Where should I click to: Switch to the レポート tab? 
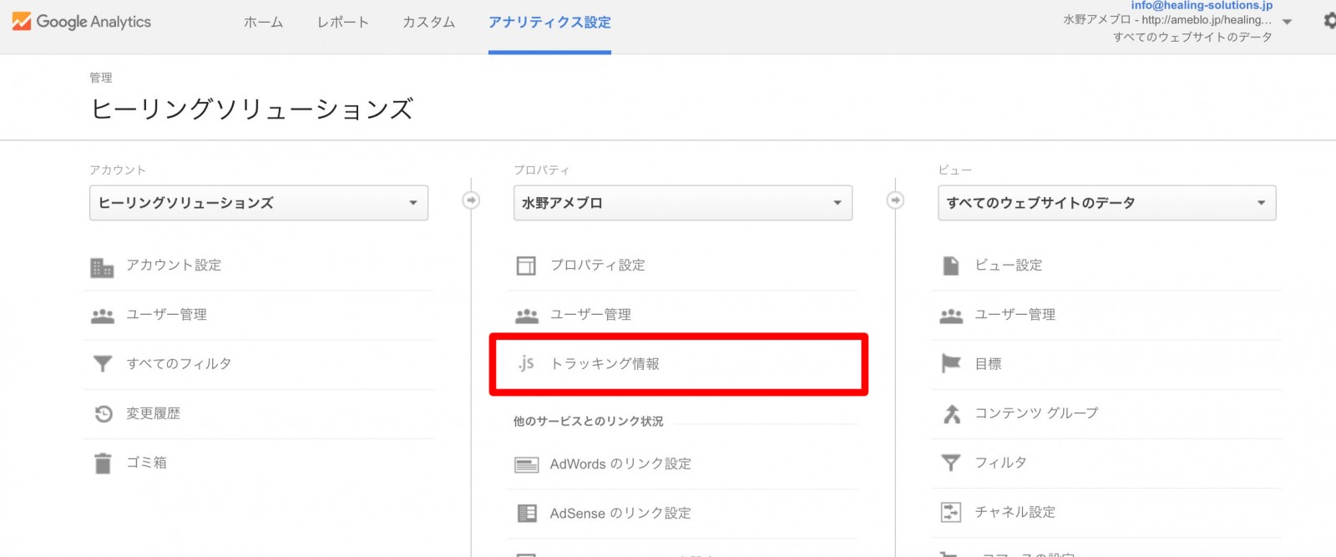click(342, 23)
